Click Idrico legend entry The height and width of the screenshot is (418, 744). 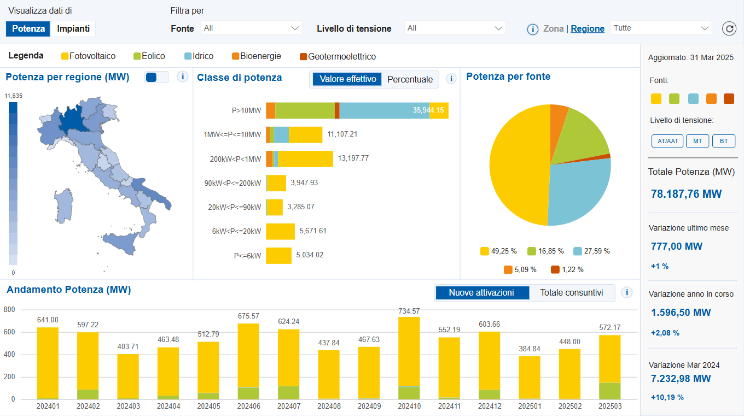click(x=199, y=56)
